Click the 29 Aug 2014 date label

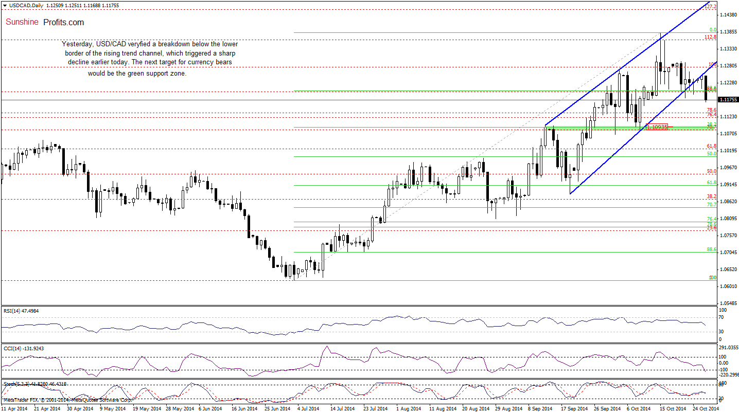click(x=508, y=409)
